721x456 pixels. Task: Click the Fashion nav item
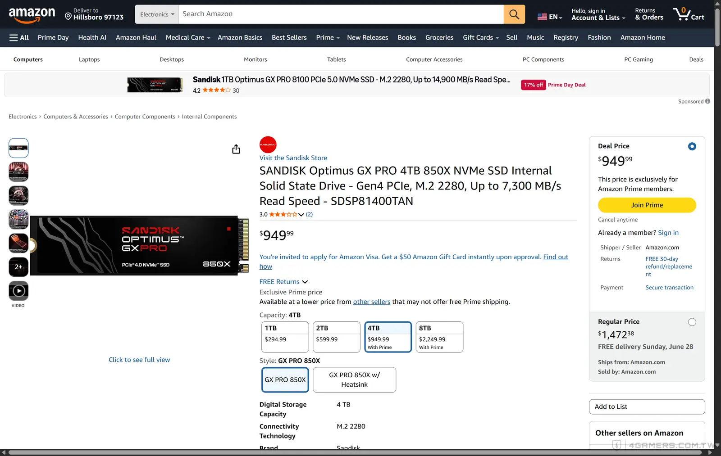(599, 38)
